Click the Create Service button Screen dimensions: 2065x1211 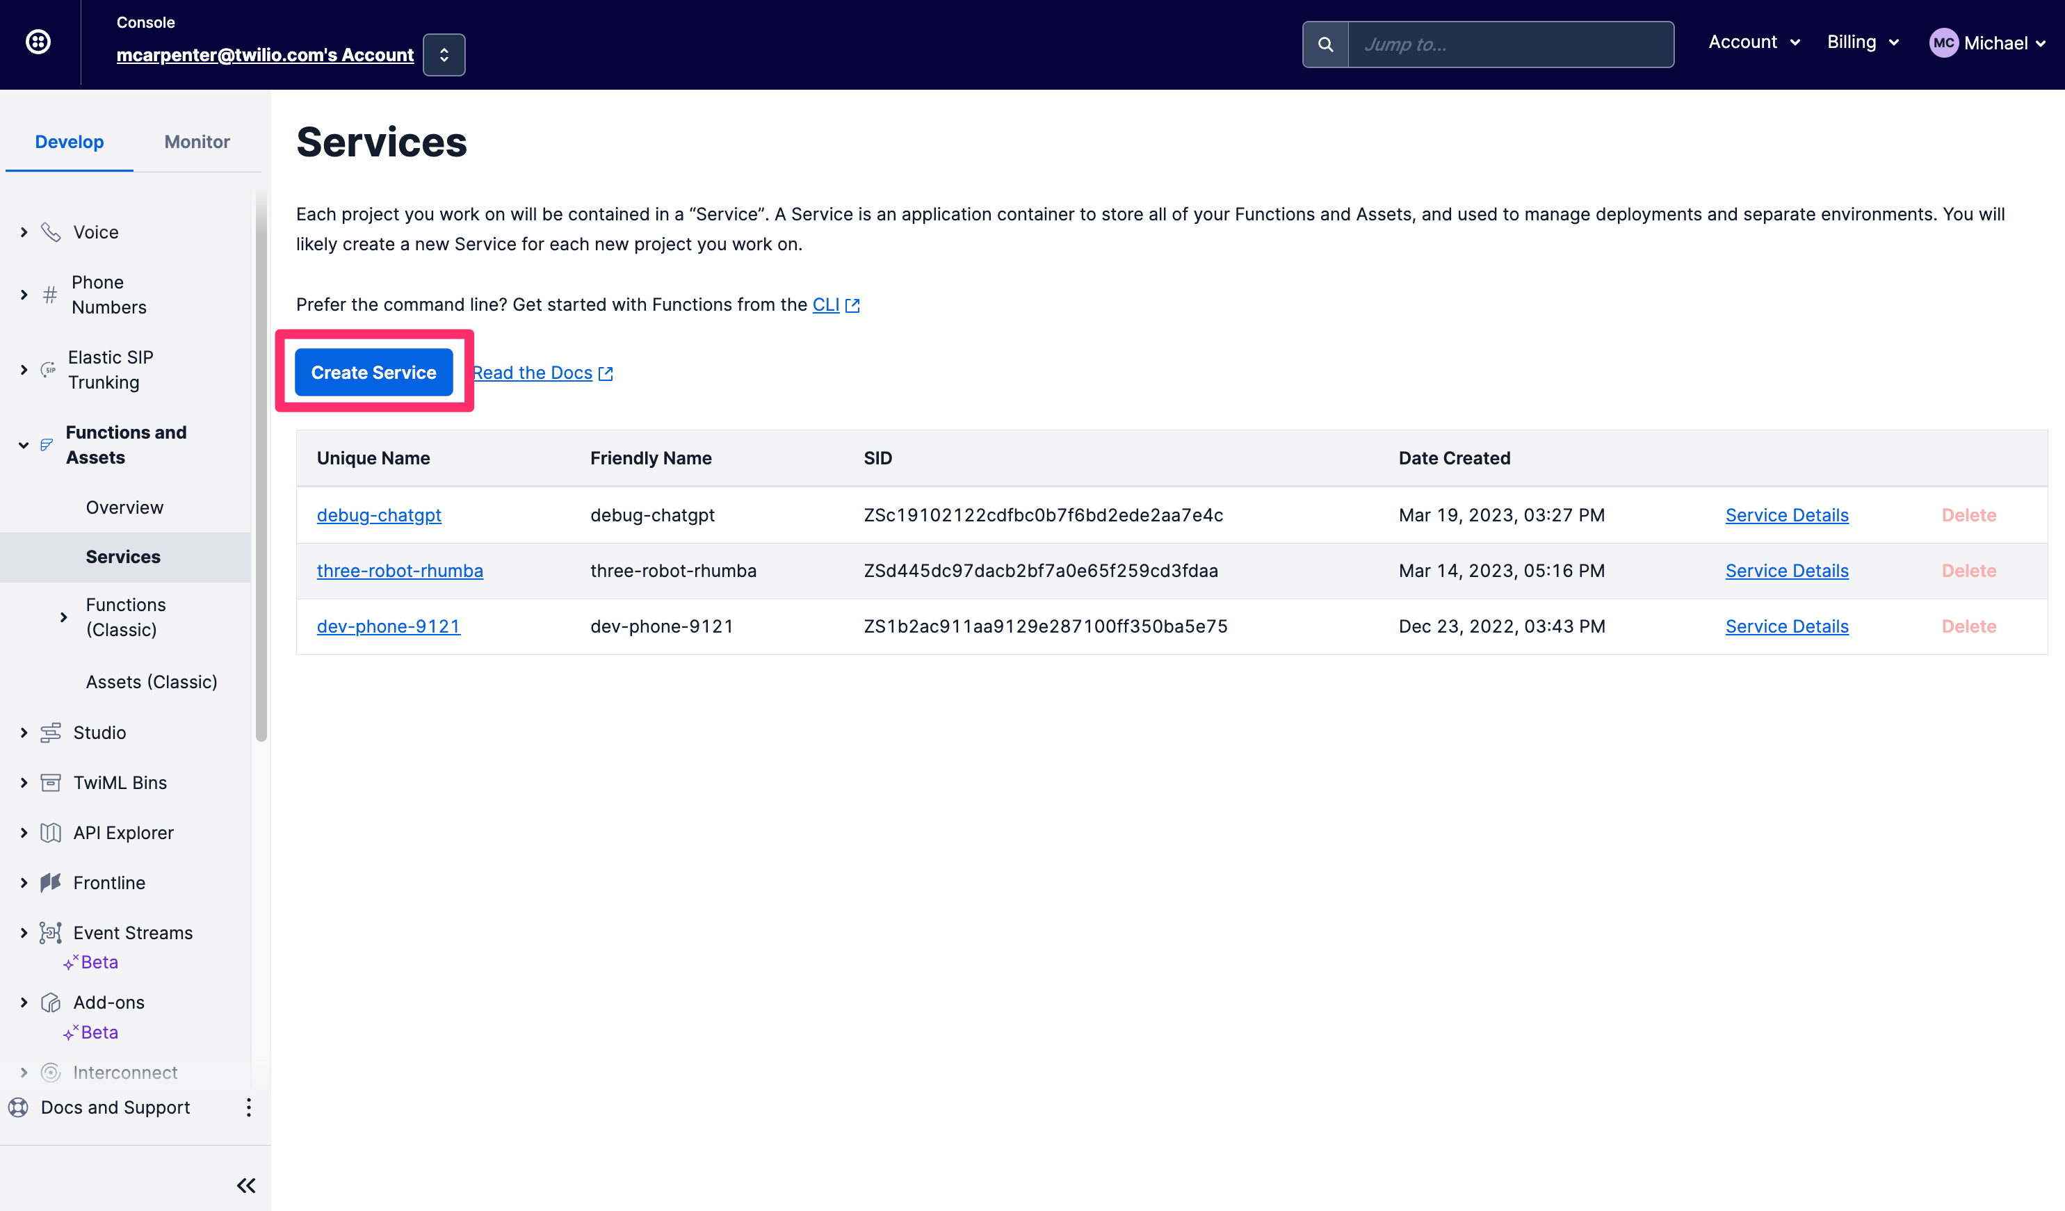click(x=373, y=372)
